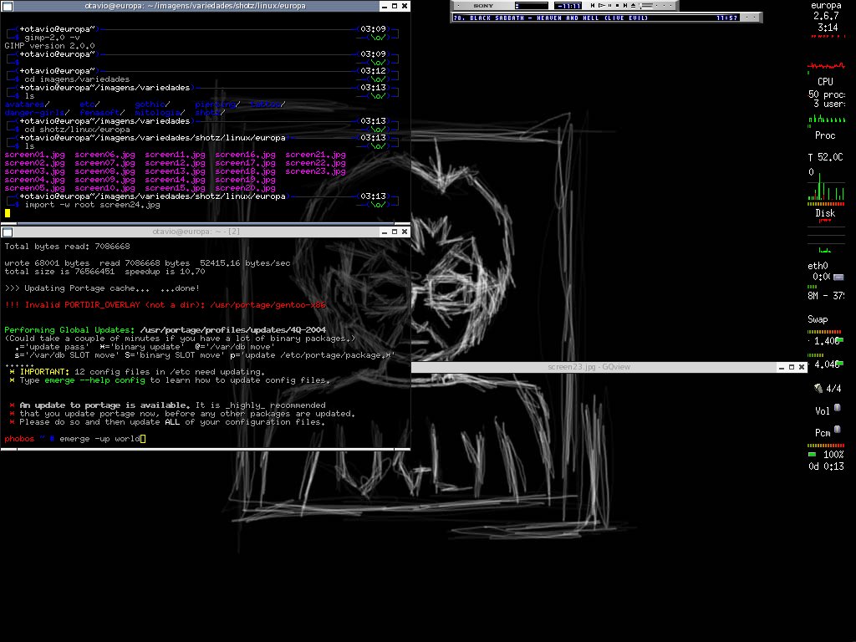Click the top terminal title bar
This screenshot has height=642, width=856.
pyautogui.click(x=195, y=6)
